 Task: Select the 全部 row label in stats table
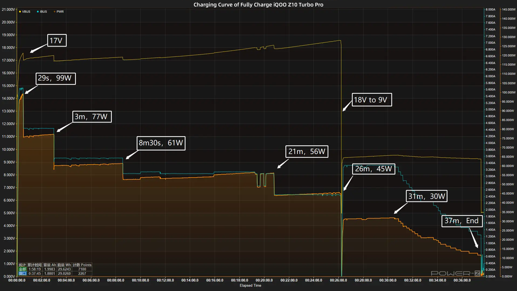click(22, 269)
